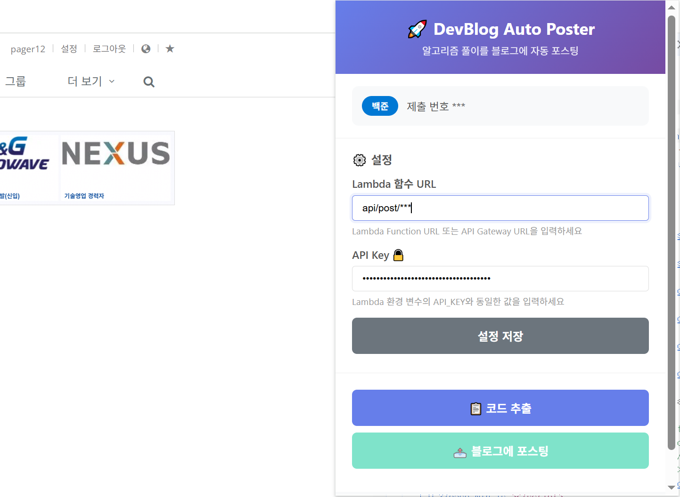This screenshot has width=680, height=497.
Task: Click the rocket icon in the header
Action: click(x=418, y=29)
